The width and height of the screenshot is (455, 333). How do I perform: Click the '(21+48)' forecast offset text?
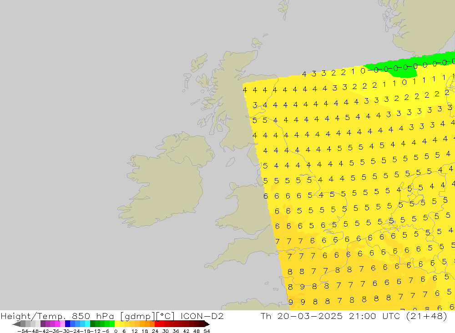427,316
